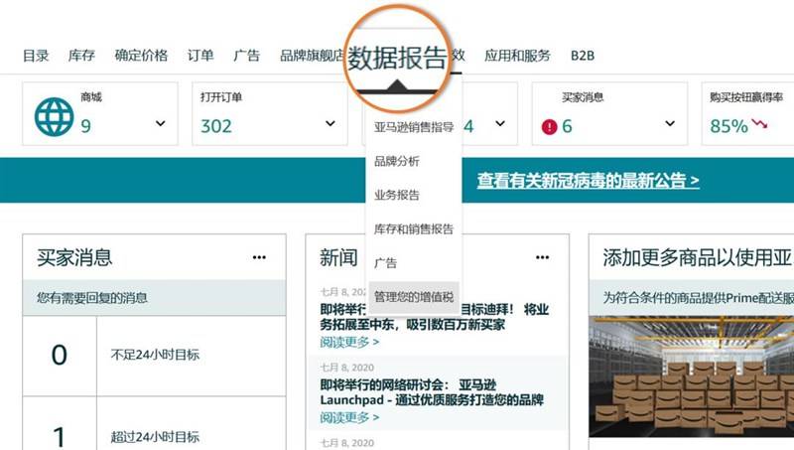Choose 库存和销售报告 menu entry
This screenshot has height=450, width=794.
tap(414, 229)
